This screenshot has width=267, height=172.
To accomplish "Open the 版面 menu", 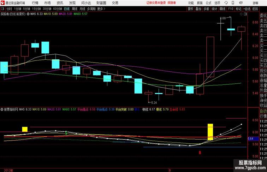I will click(200, 3).
